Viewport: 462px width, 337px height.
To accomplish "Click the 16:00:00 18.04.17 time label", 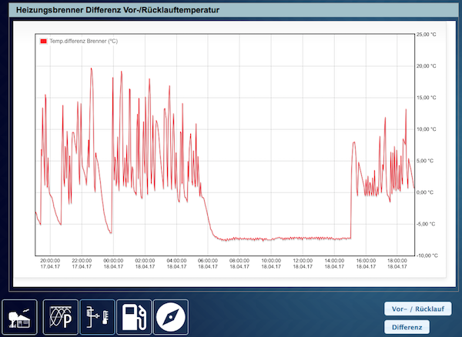I will pos(366,264).
